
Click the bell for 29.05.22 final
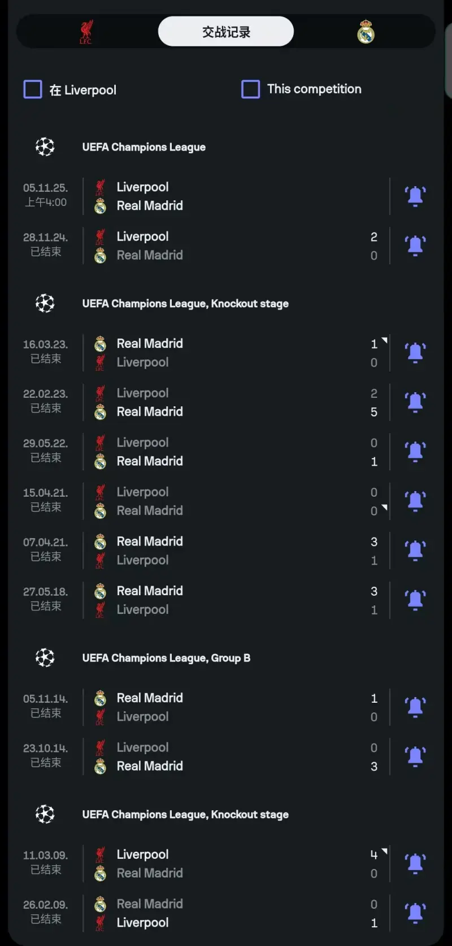[x=415, y=451]
